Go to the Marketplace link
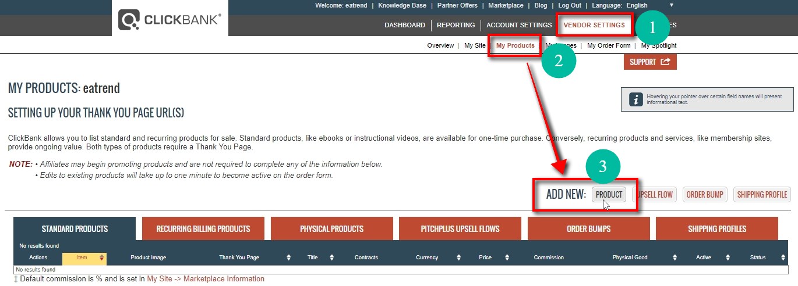Viewport: 798px width, 286px height. coord(506,5)
